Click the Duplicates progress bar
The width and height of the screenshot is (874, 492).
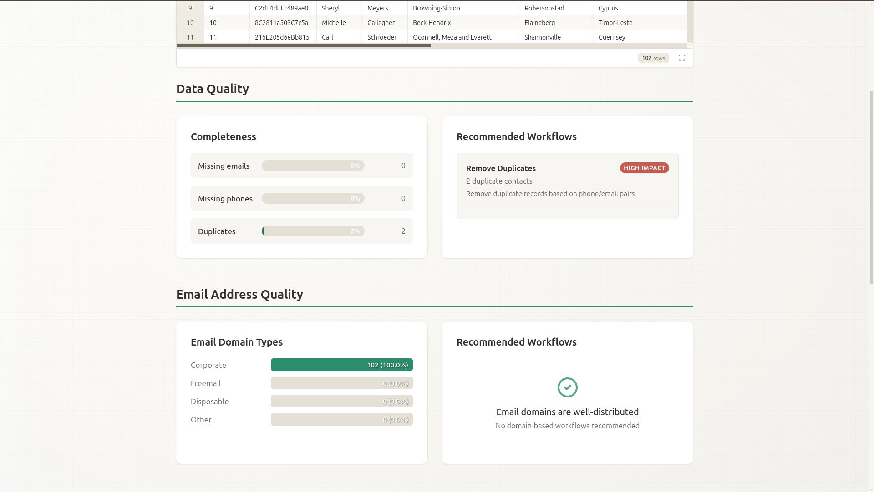313,231
